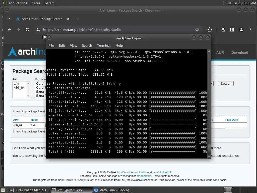The width and height of the screenshot is (257, 193).
Task: Click Arch list scroll up arrow
Action: coord(28,83)
